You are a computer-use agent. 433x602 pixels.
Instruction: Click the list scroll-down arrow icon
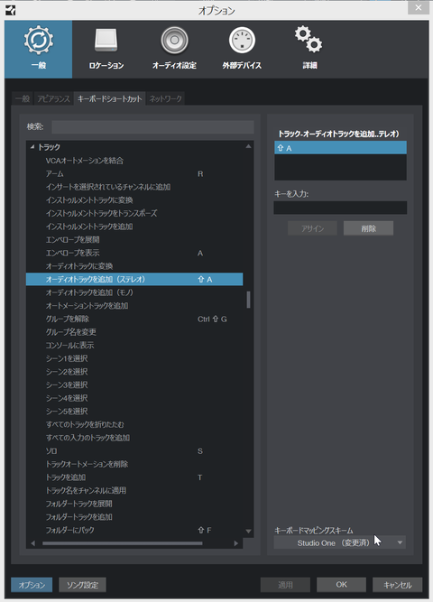point(248,532)
